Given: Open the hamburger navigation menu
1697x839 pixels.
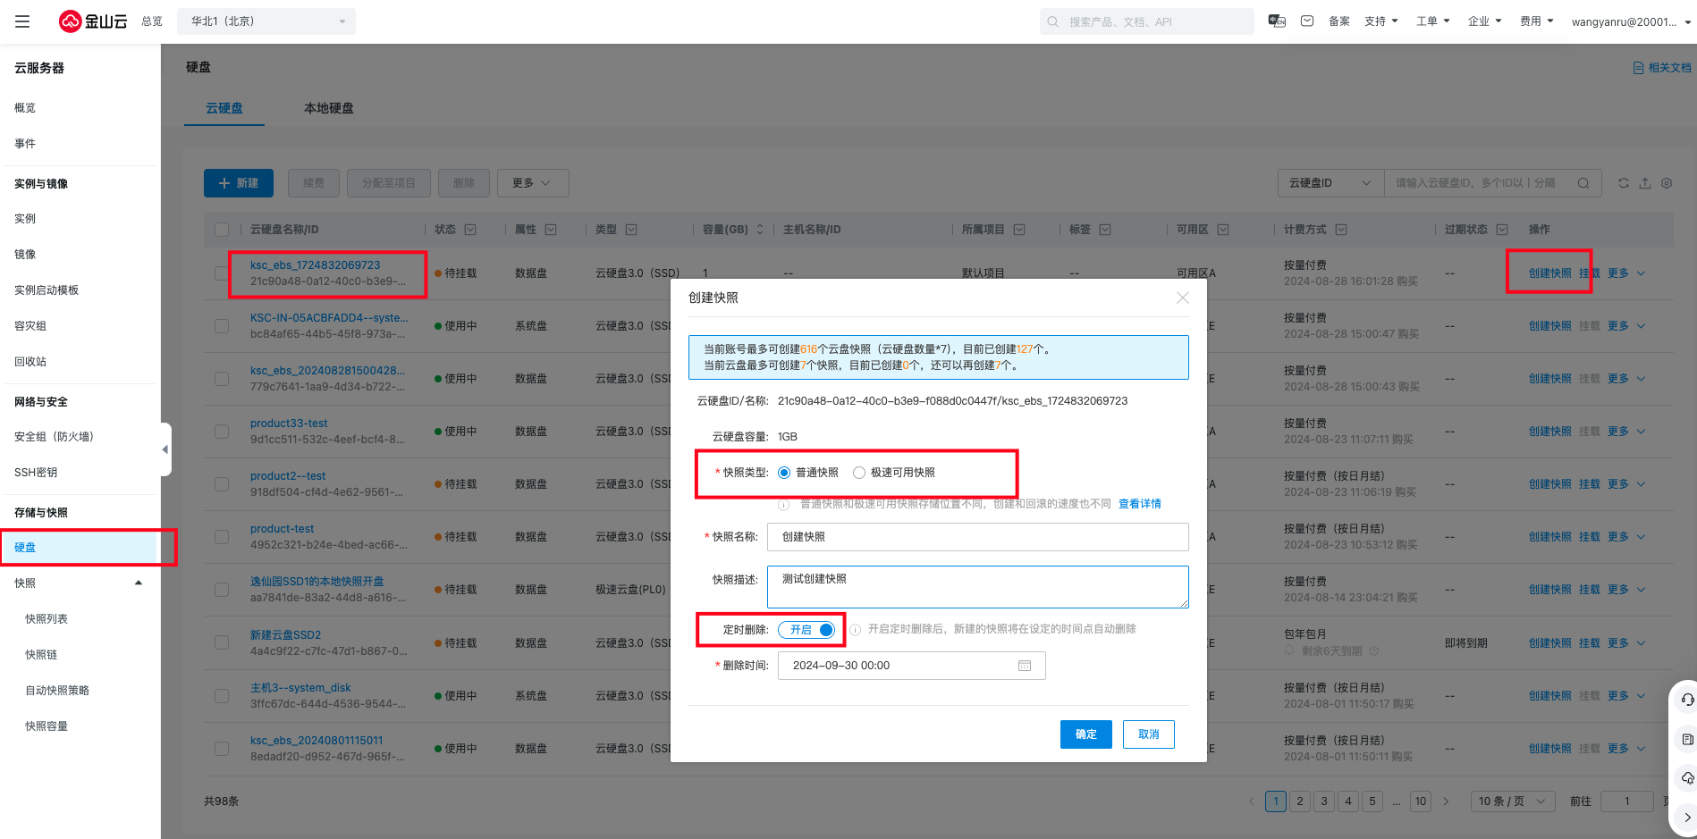Looking at the screenshot, I should pyautogui.click(x=22, y=21).
